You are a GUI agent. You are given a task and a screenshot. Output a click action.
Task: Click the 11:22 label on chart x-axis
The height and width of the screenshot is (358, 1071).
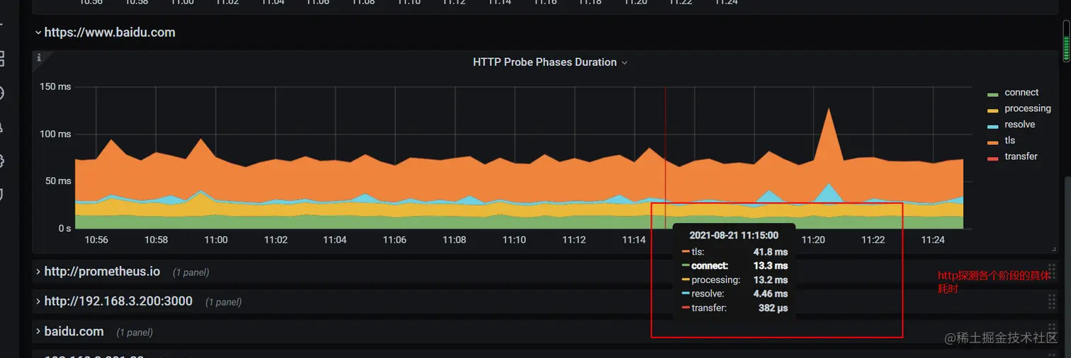pyautogui.click(x=873, y=240)
